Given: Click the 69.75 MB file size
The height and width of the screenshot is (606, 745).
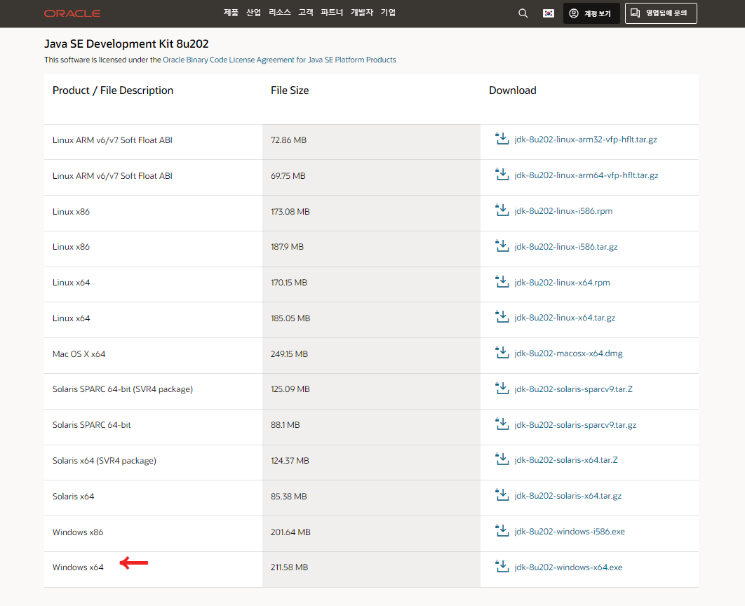Looking at the screenshot, I should (288, 176).
